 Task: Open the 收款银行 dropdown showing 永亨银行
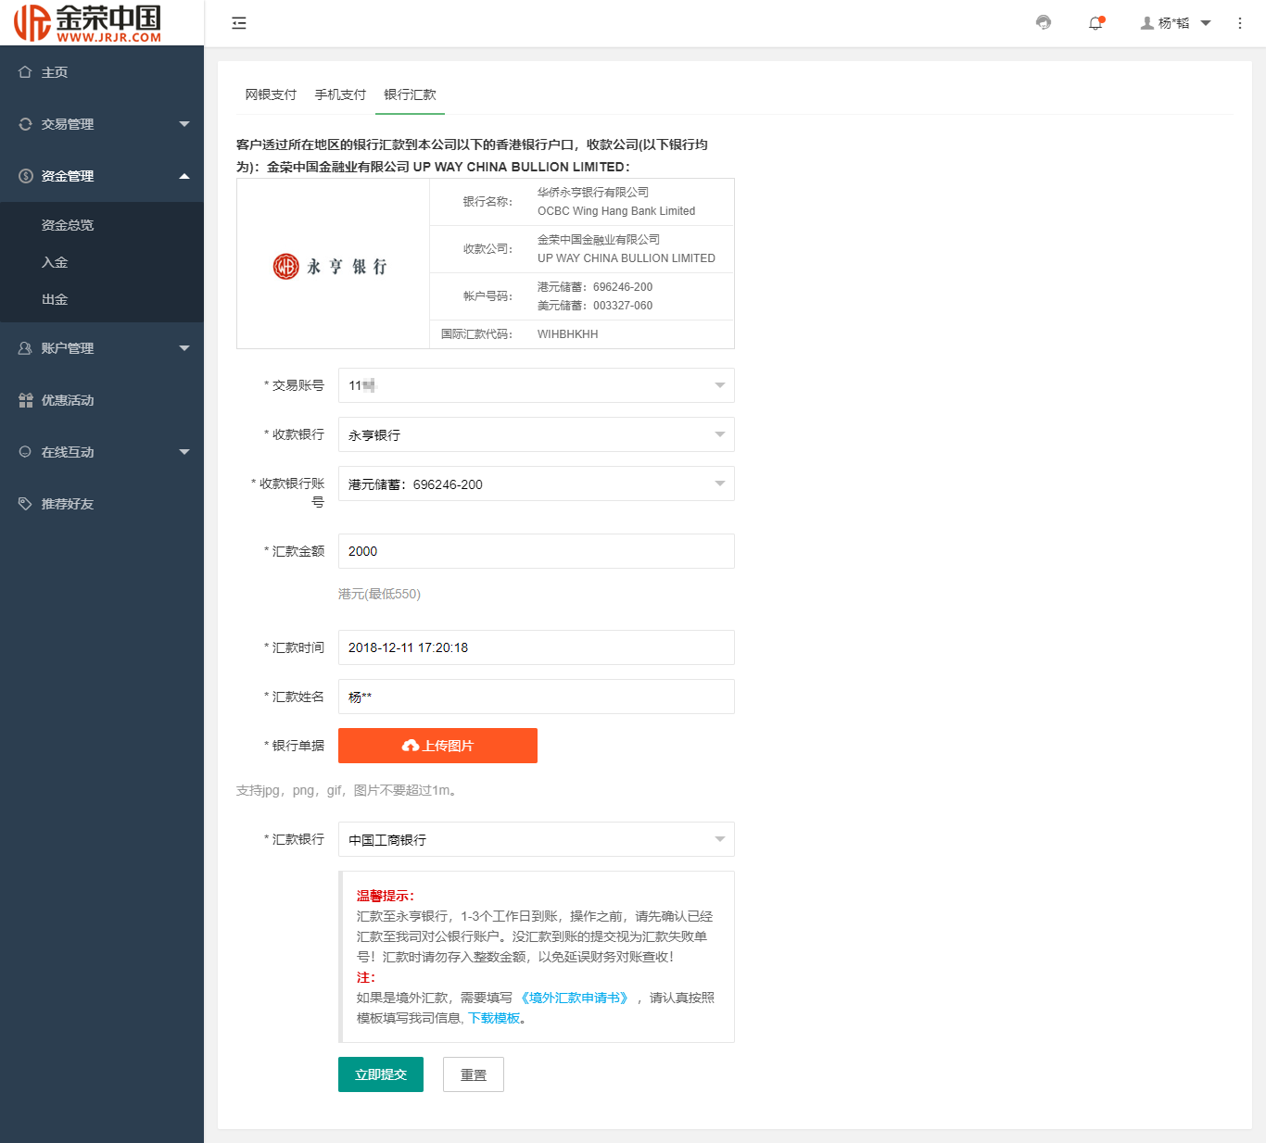coord(536,434)
